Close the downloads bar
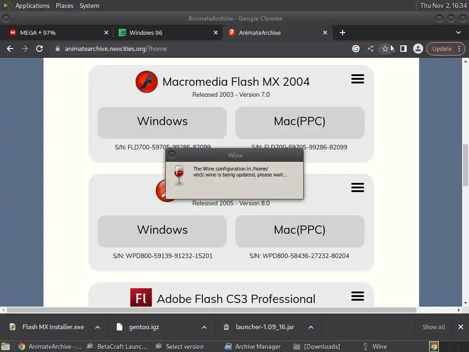Image resolution: width=469 pixels, height=352 pixels. click(461, 327)
